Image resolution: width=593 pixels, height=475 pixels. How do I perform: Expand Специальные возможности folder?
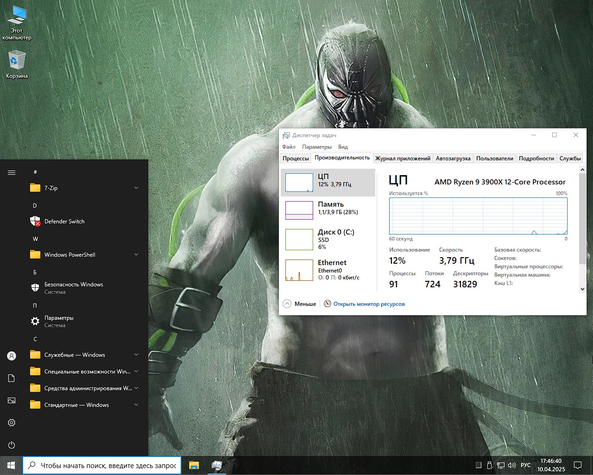point(85,372)
